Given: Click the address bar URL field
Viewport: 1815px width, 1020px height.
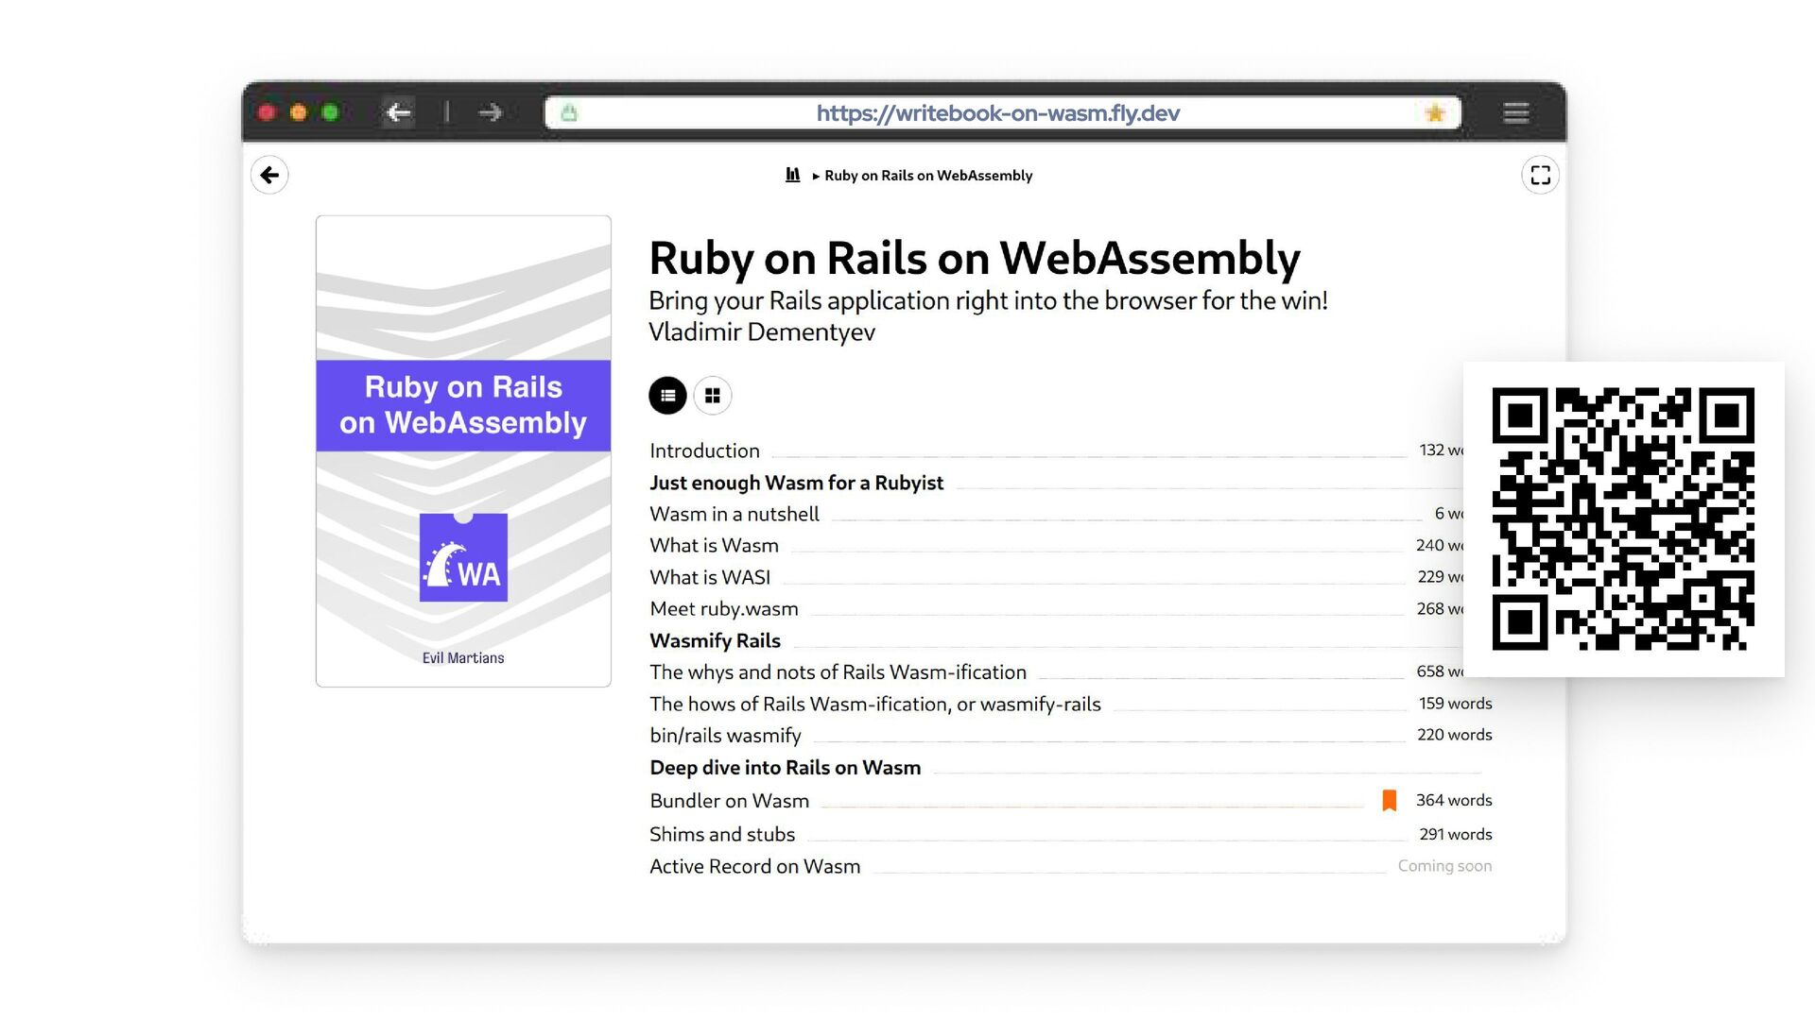Looking at the screenshot, I should [x=997, y=113].
